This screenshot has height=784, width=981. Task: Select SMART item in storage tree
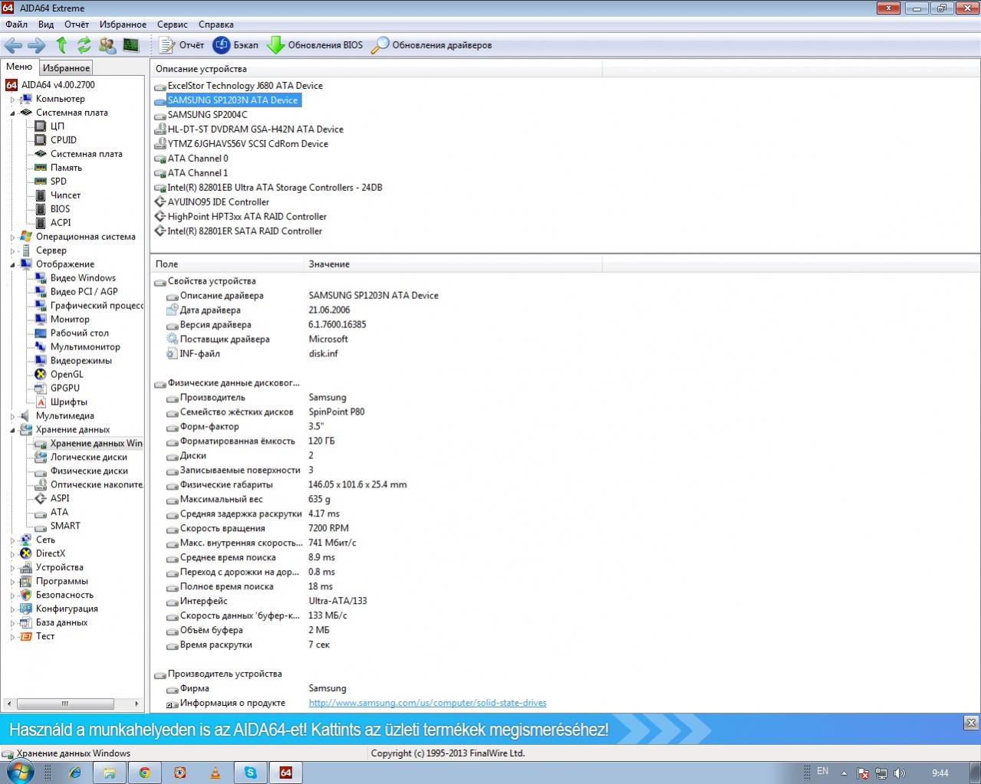click(65, 526)
